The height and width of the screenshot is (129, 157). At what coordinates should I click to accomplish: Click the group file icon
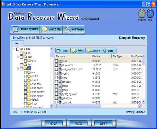pyautogui.click(x=60, y=86)
